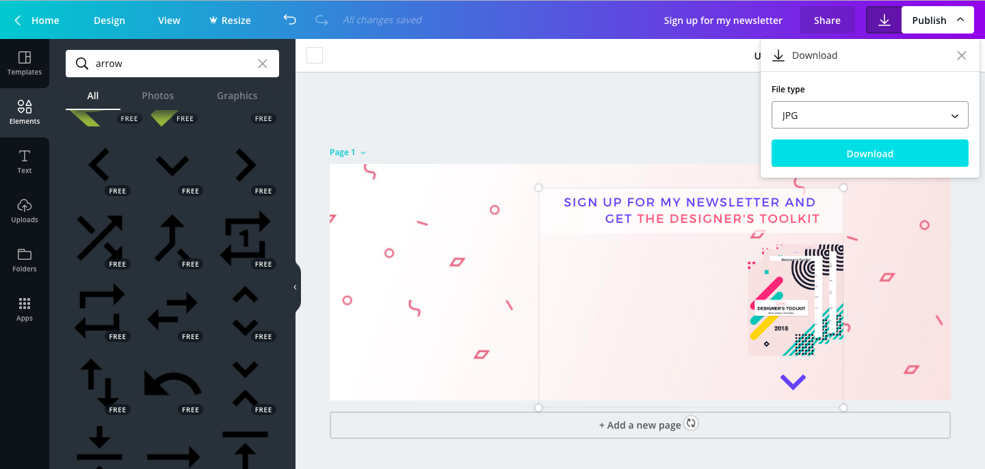Open the Uploads panel
The height and width of the screenshot is (469, 985).
pos(25,211)
